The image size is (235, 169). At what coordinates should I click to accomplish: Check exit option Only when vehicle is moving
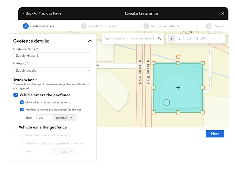coord(22,135)
